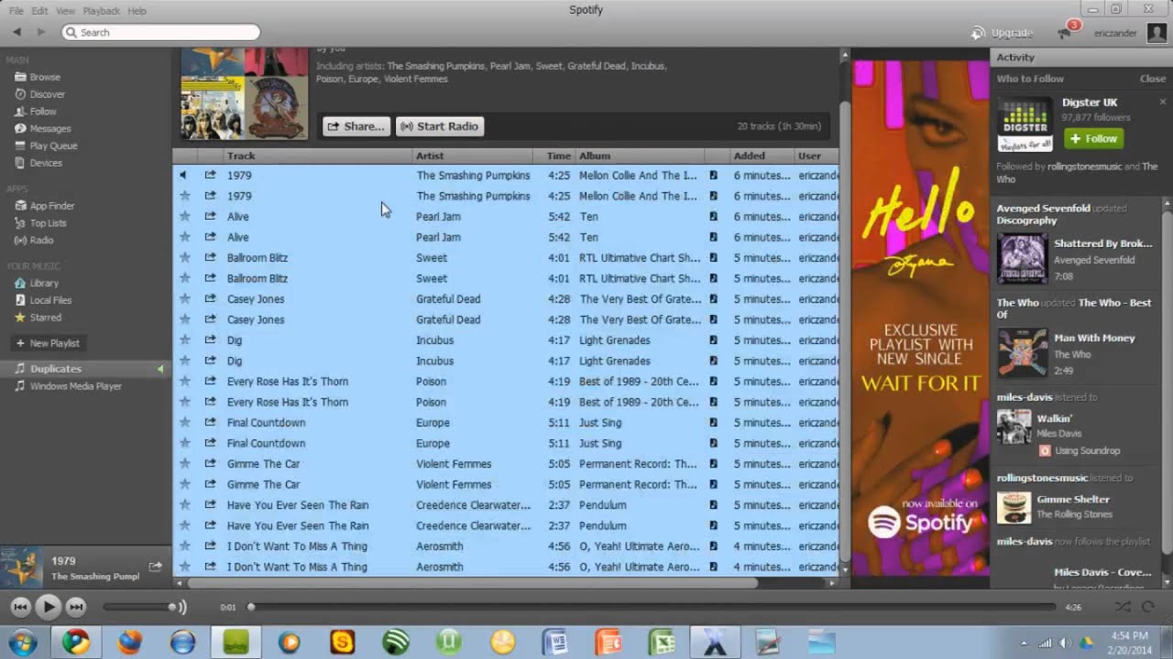1173x659 pixels.
Task: Sort tracks by Track column header
Action: point(318,156)
